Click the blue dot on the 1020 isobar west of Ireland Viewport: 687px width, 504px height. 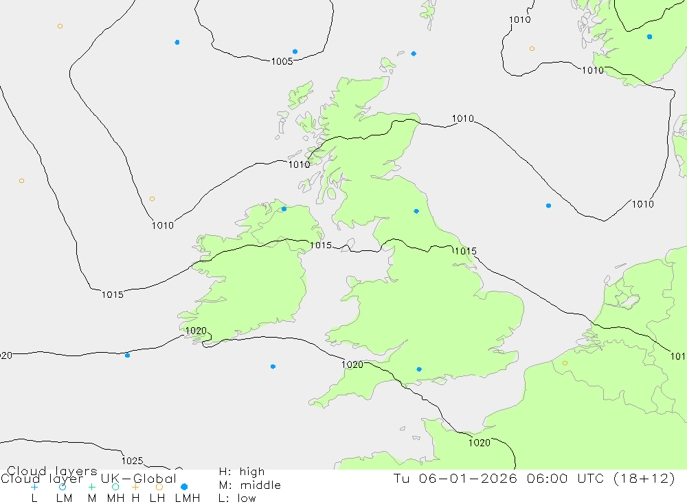pyautogui.click(x=127, y=355)
